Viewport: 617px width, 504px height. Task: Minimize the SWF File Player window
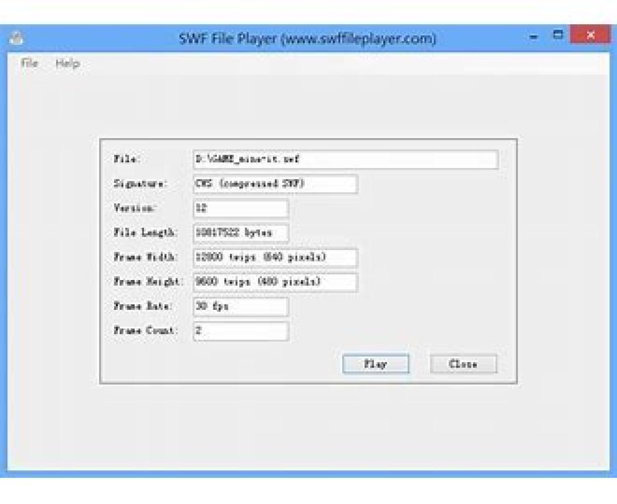[534, 37]
